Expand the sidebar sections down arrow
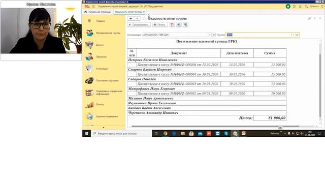This screenshot has height=183, width=325. pos(104,128)
